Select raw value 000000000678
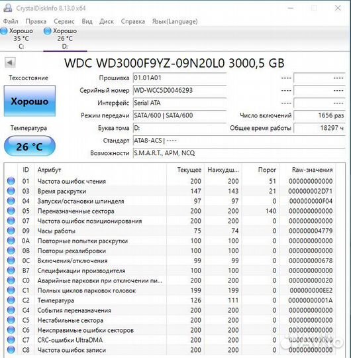351x358 pixels. 311,261
